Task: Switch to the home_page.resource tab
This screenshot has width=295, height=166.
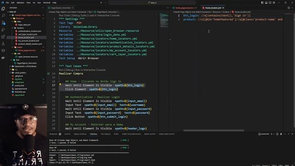Action: (184, 8)
